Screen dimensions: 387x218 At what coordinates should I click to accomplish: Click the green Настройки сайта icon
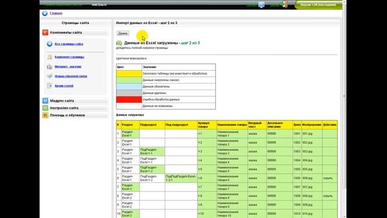tap(45, 108)
